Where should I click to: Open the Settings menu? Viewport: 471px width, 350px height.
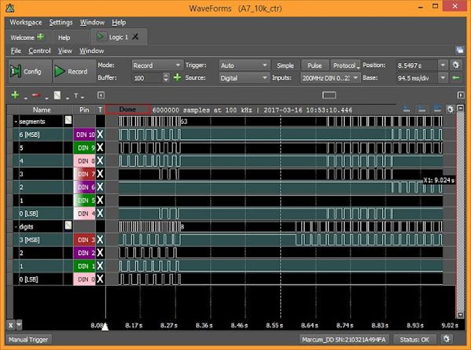pos(61,22)
